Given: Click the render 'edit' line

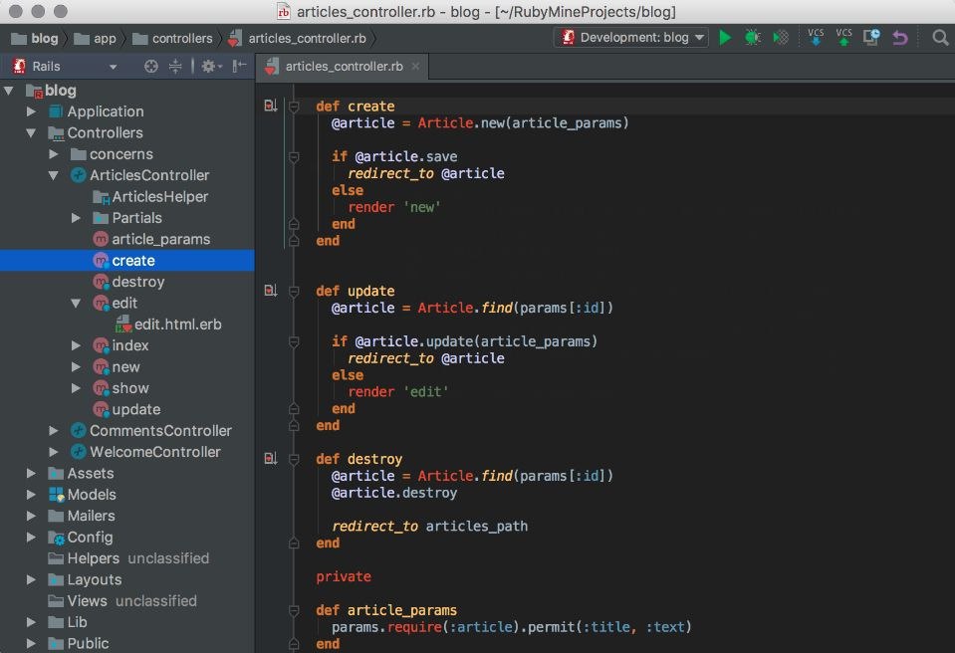Looking at the screenshot, I should click(397, 392).
